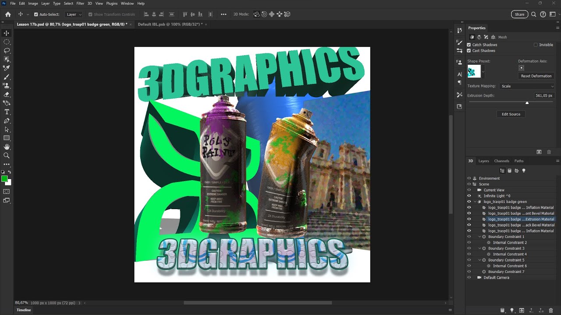Select the Object Selection tool

click(x=7, y=59)
